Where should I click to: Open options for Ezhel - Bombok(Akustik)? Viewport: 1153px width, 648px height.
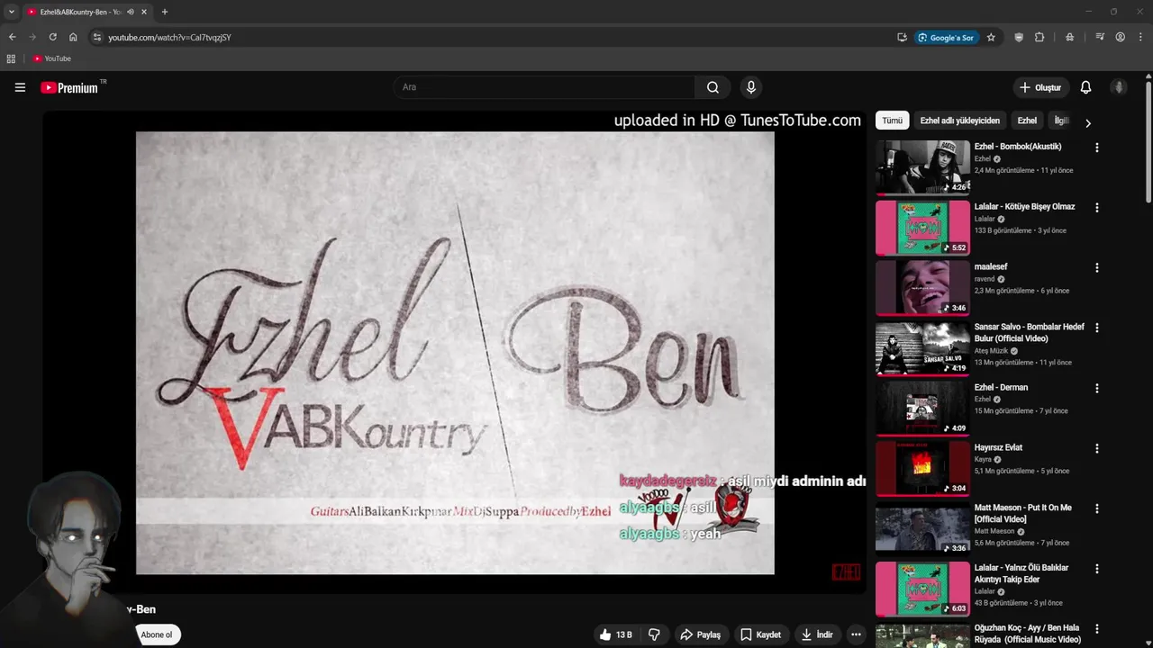(x=1096, y=148)
